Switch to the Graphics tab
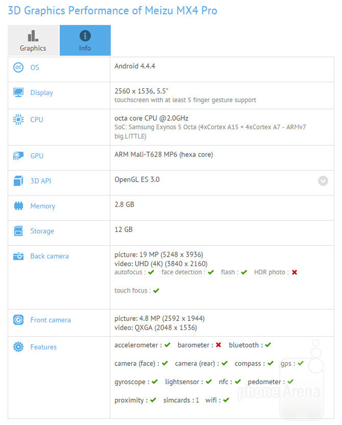Viewport: 342px width, 425px height. pyautogui.click(x=33, y=41)
